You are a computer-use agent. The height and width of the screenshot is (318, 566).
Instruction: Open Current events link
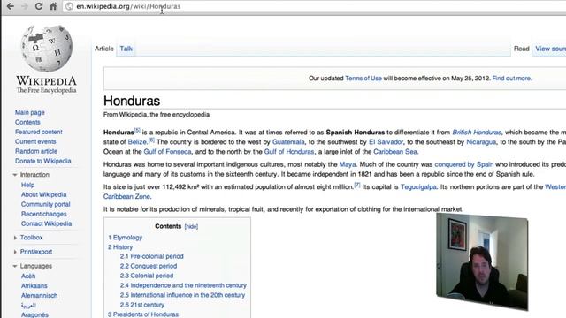35,141
